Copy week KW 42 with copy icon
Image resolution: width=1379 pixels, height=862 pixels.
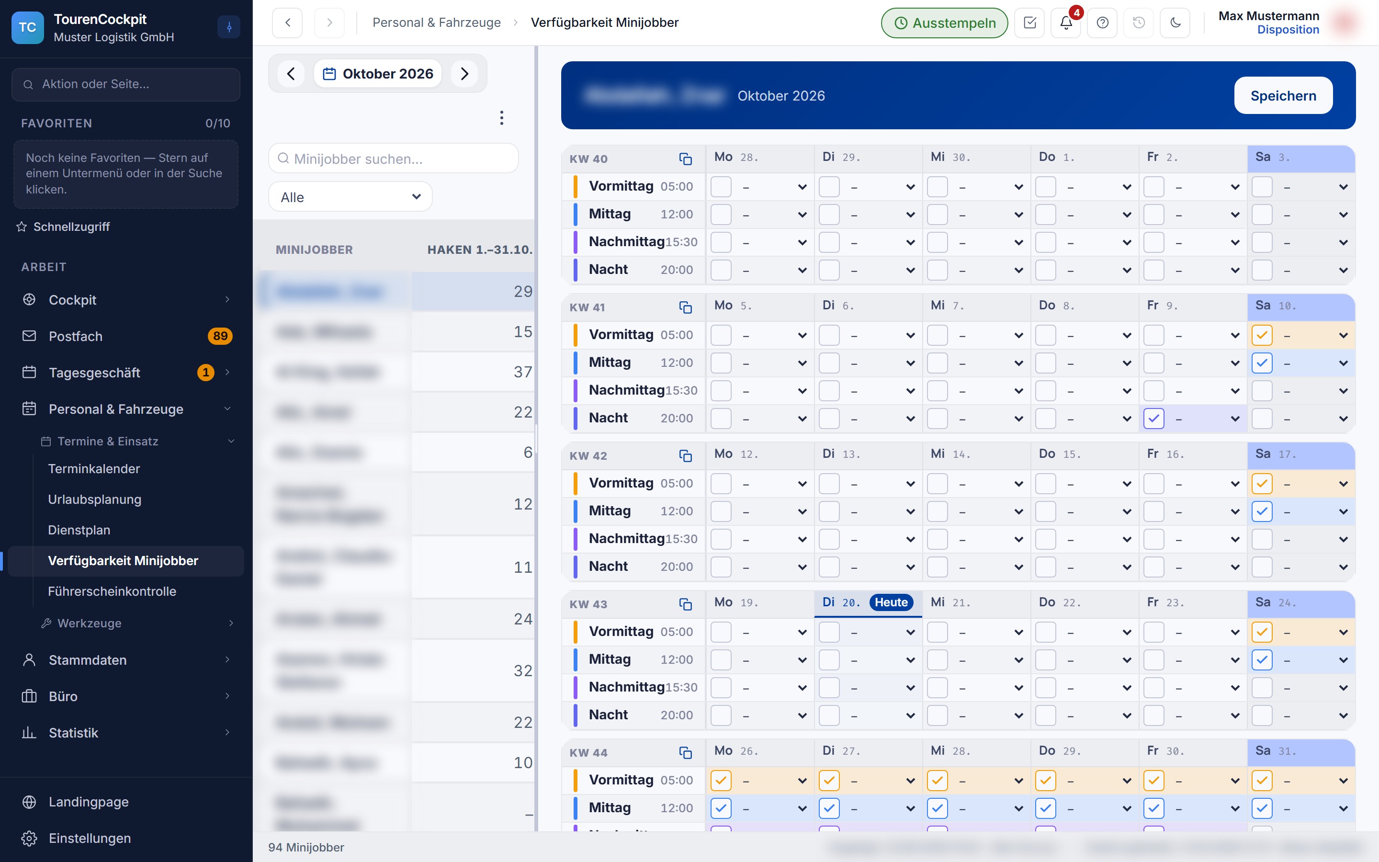685,455
